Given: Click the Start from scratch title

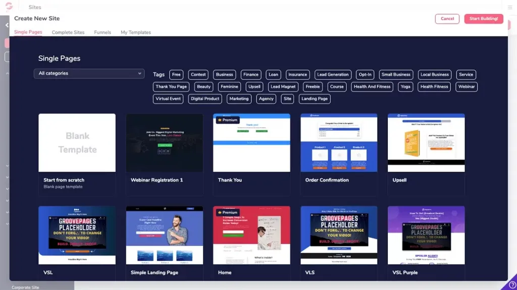Looking at the screenshot, I should [64, 180].
